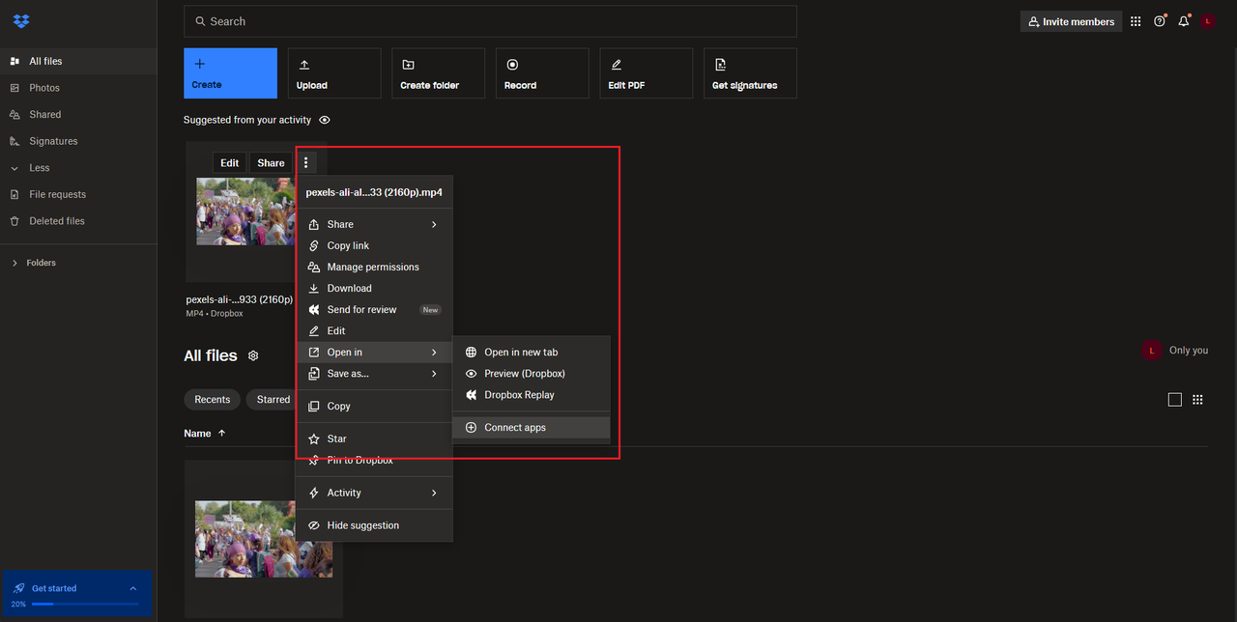Select the Recents filter chip
1237x622 pixels.
coord(212,400)
